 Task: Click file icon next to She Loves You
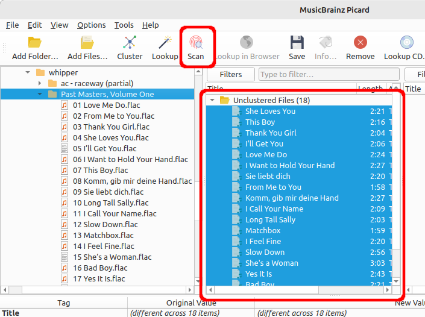tap(236, 111)
